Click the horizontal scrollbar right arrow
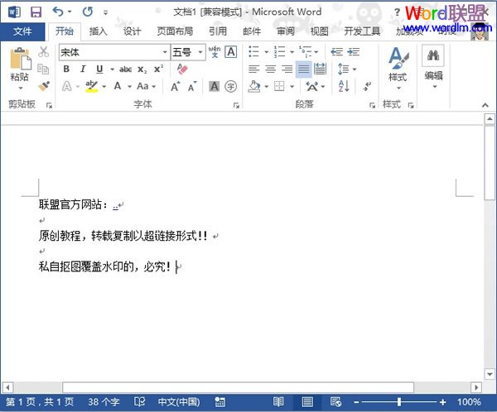 click(475, 387)
